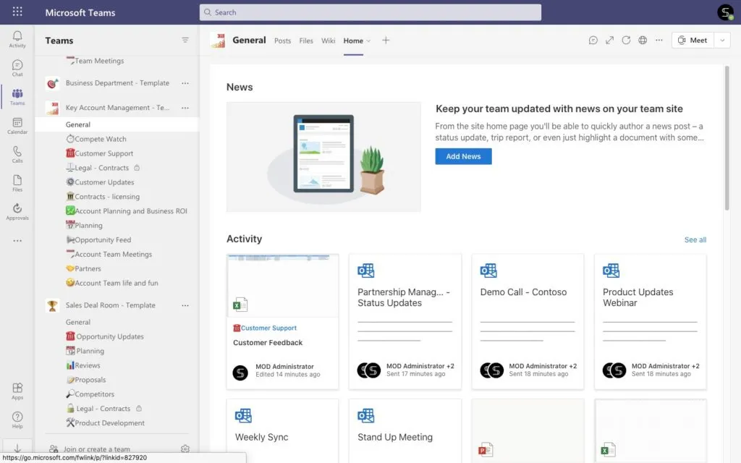
Task: Click the page vertical scrollbar
Action: coord(727,138)
